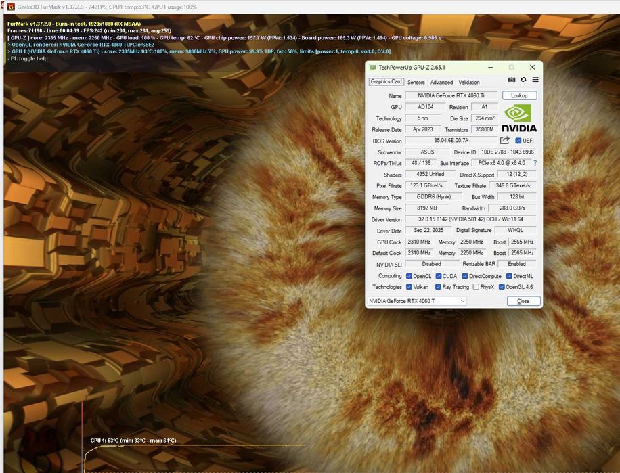Toggle the Ray Tracing checkbox
Screen dimensions: 620x473
[x=438, y=287]
